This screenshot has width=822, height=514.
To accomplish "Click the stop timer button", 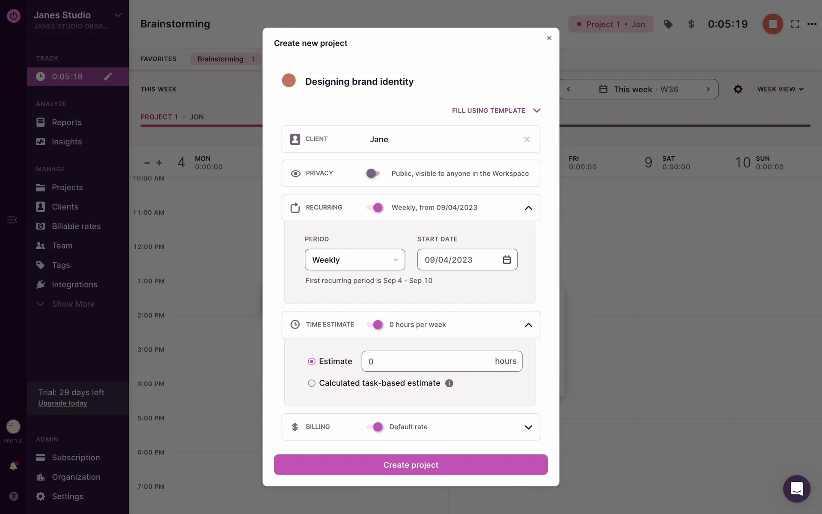I will coord(772,24).
